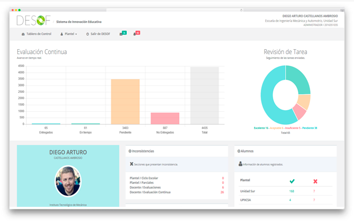Click the X icon beside inconsistency sections text
Image resolution: width=354 pixels, height=222 pixels.
click(x=132, y=164)
